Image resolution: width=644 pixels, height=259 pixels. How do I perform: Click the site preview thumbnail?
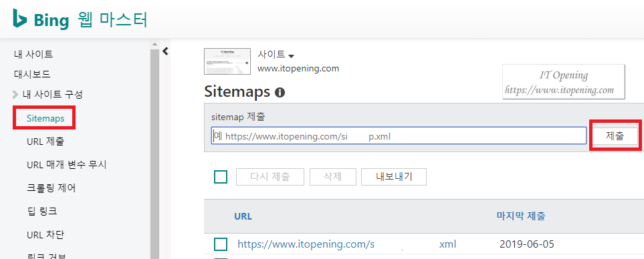(x=227, y=61)
